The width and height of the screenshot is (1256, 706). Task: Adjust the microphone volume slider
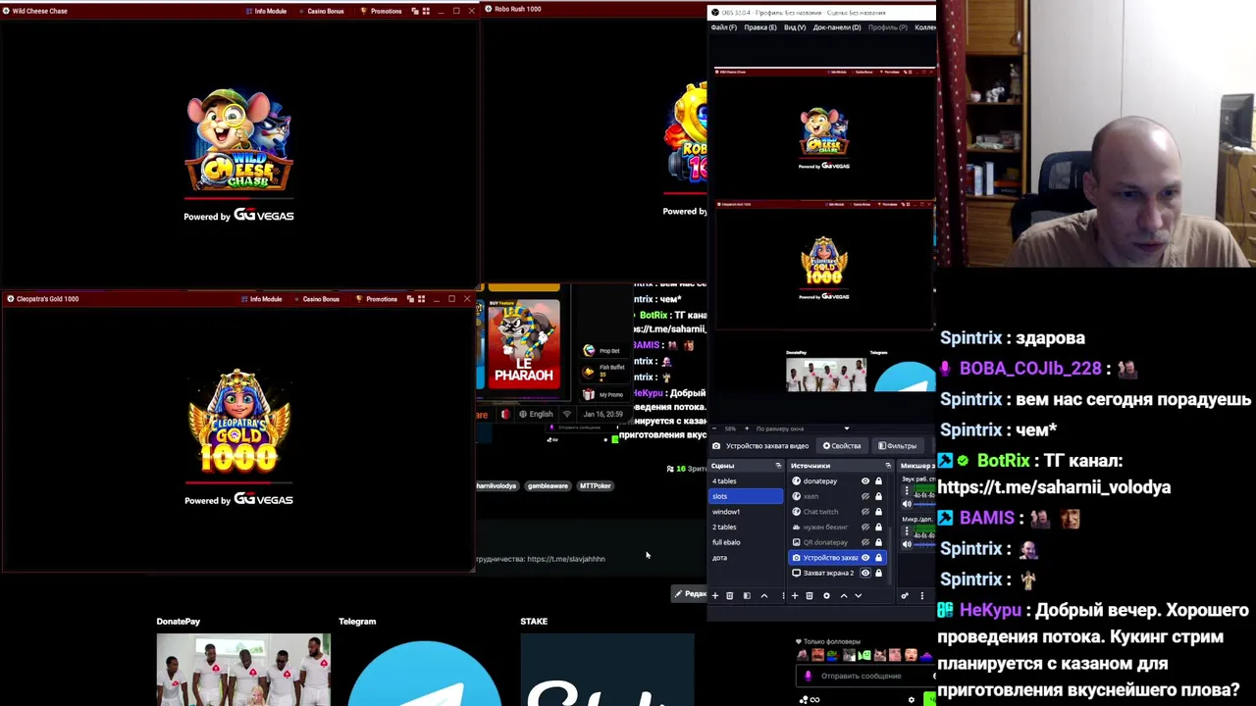pyautogui.click(x=924, y=544)
